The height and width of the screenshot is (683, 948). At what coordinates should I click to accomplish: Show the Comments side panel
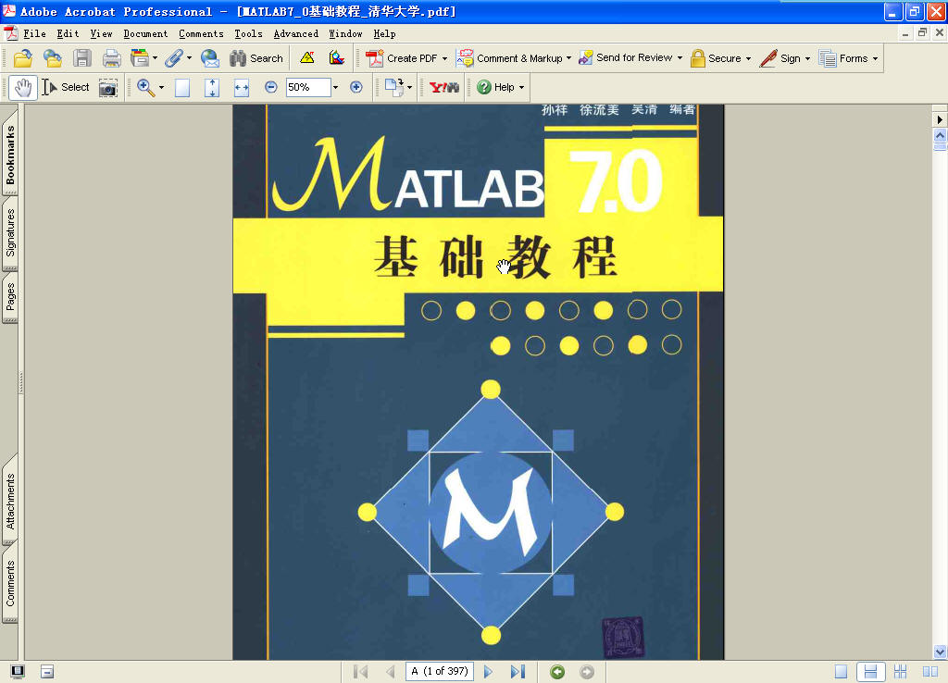point(10,583)
